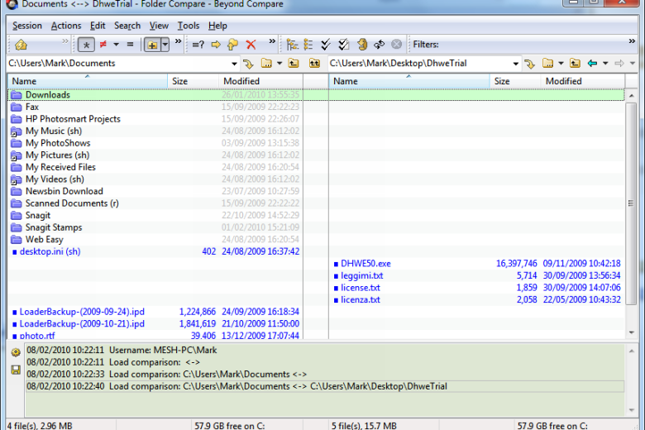Click the left pane Up One Level icon
This screenshot has height=430, width=645.
pyautogui.click(x=294, y=64)
